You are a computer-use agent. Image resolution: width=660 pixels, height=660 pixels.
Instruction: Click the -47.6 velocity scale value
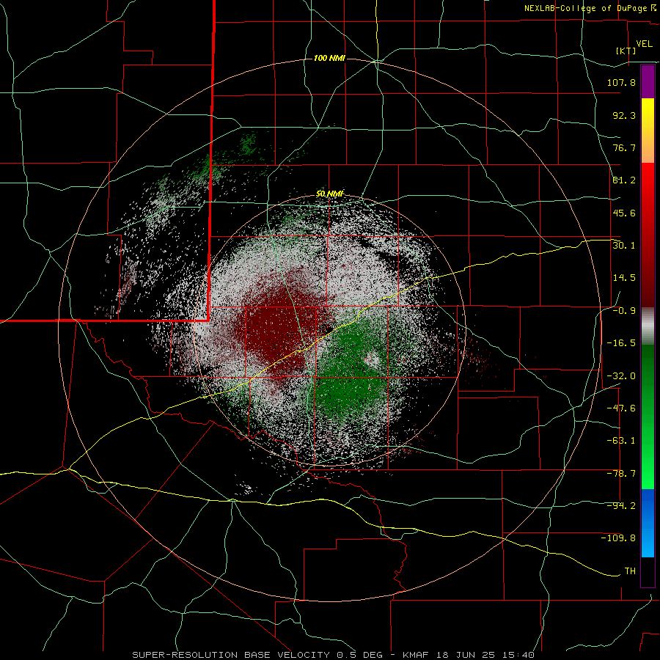tap(621, 408)
